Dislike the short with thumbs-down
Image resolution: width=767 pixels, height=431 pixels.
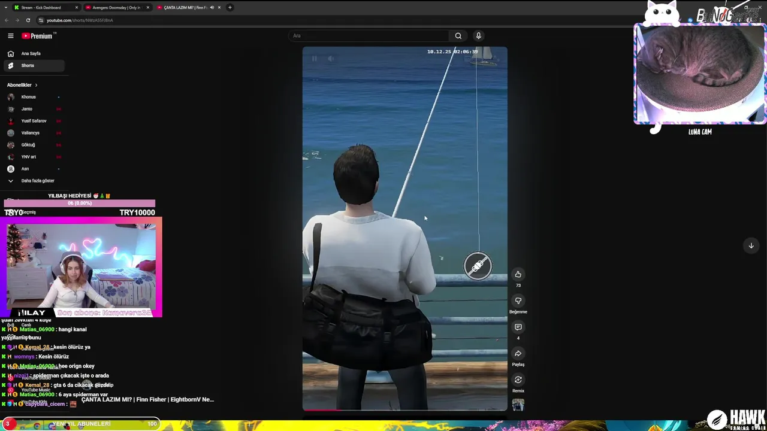coord(518,301)
